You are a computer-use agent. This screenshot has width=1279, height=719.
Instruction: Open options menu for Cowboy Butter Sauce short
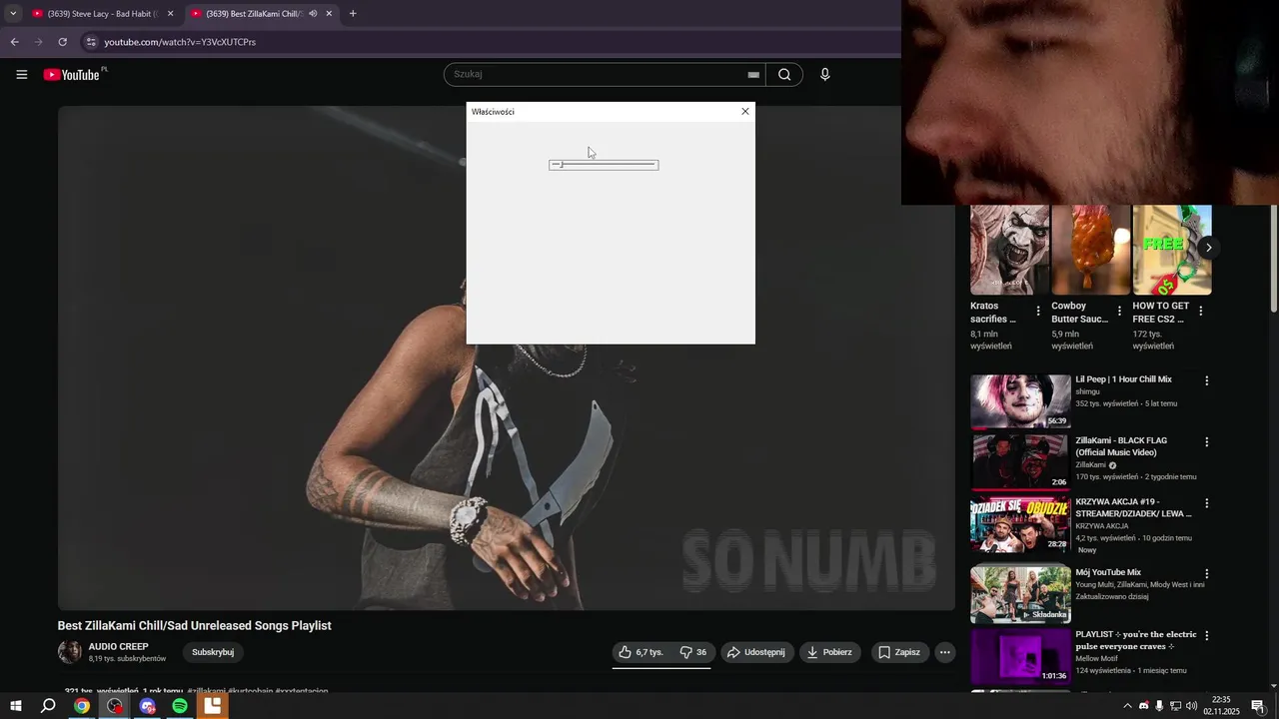click(1119, 312)
